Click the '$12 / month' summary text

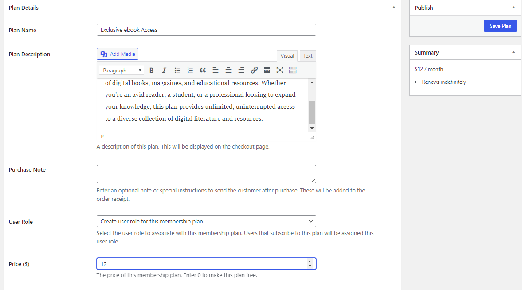pos(429,69)
